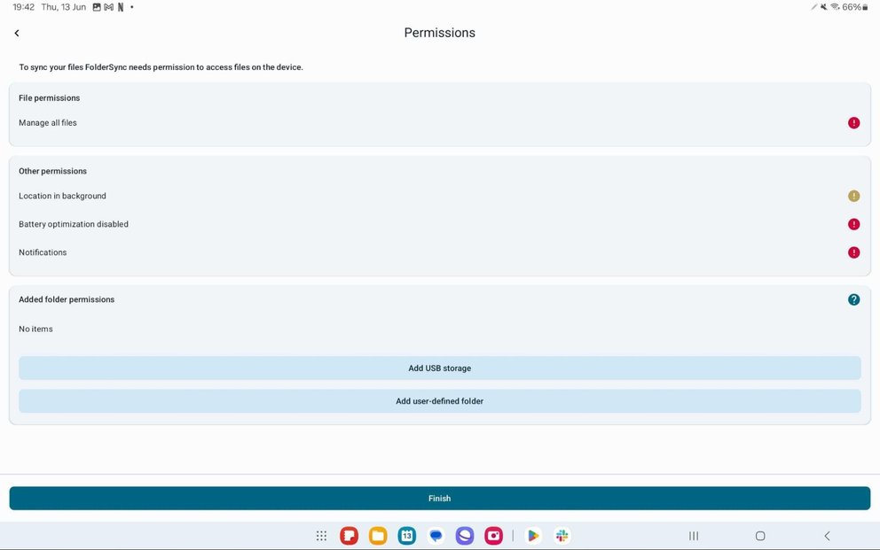The width and height of the screenshot is (880, 550).
Task: Show recent apps with the navigation button
Action: click(x=694, y=536)
